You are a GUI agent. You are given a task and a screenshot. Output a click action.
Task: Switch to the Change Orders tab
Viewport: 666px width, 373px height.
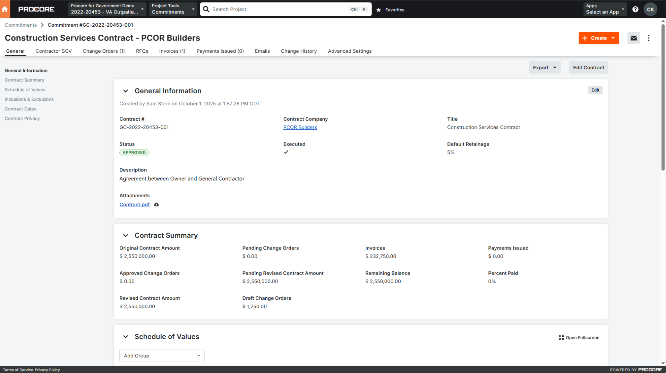pyautogui.click(x=103, y=51)
